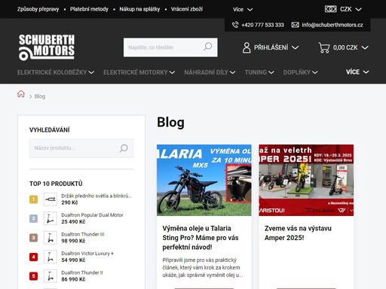Click the phone icon in the header
The width and height of the screenshot is (386, 289).
[x=235, y=25]
